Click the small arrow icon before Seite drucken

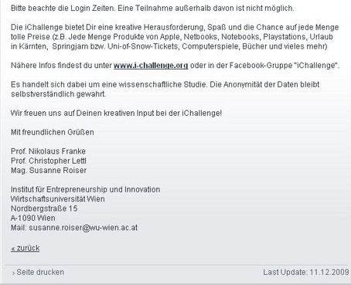(x=13, y=273)
